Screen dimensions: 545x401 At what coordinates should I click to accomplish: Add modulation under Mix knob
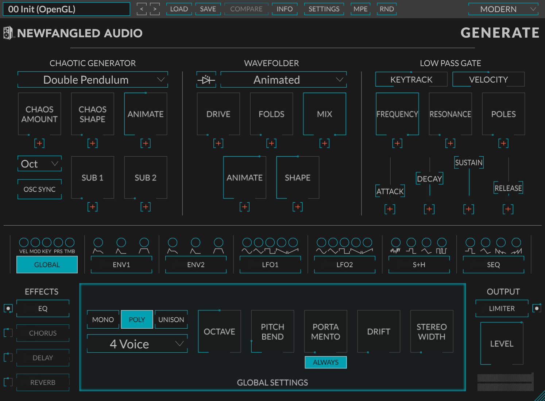point(324,143)
